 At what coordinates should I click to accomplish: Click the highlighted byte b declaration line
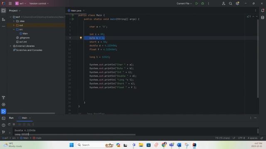coord(94,38)
